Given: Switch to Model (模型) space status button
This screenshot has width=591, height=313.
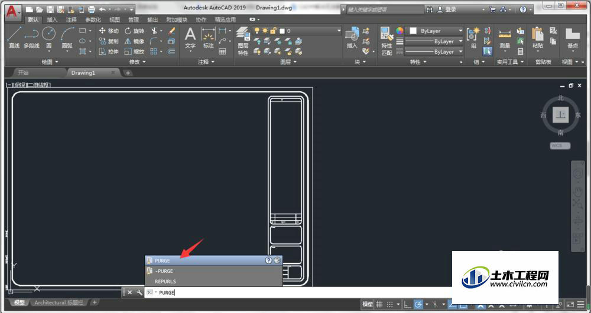Looking at the screenshot, I should tap(368, 304).
